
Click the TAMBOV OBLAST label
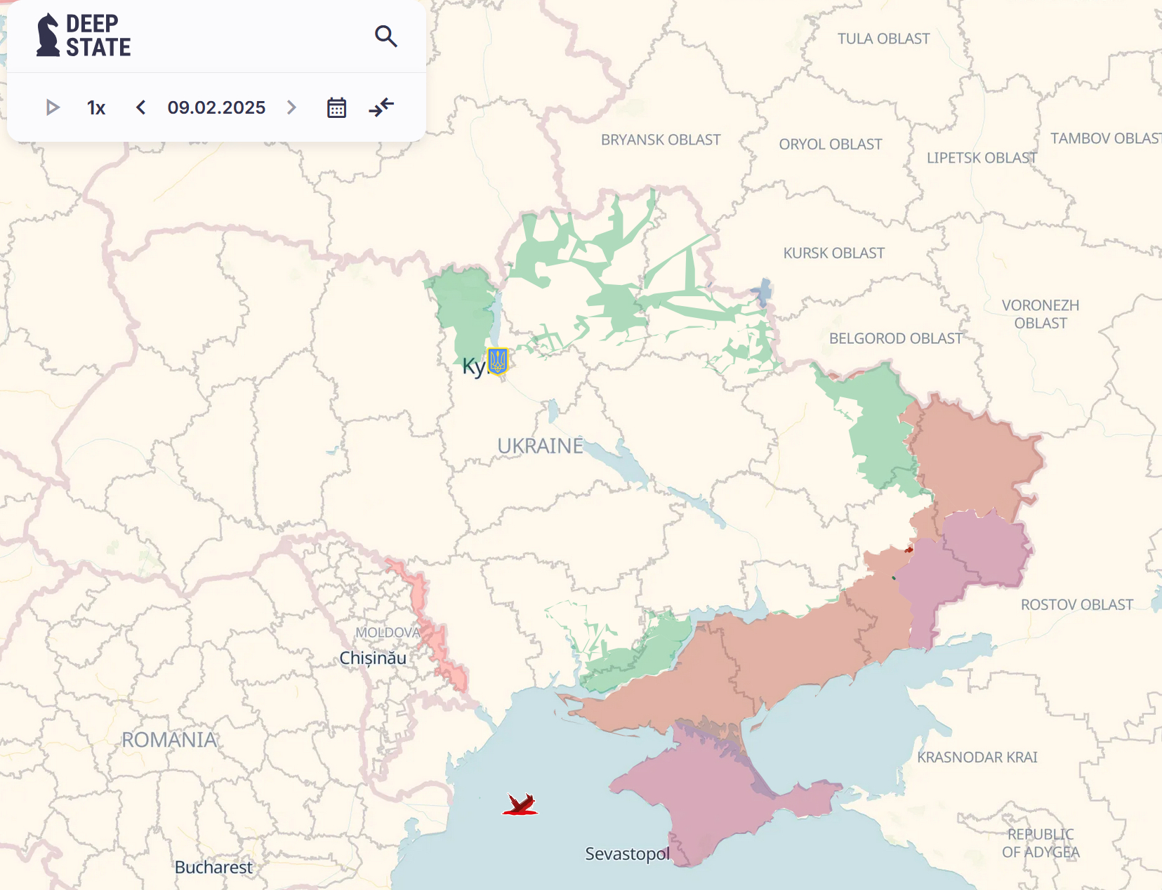tap(1106, 138)
